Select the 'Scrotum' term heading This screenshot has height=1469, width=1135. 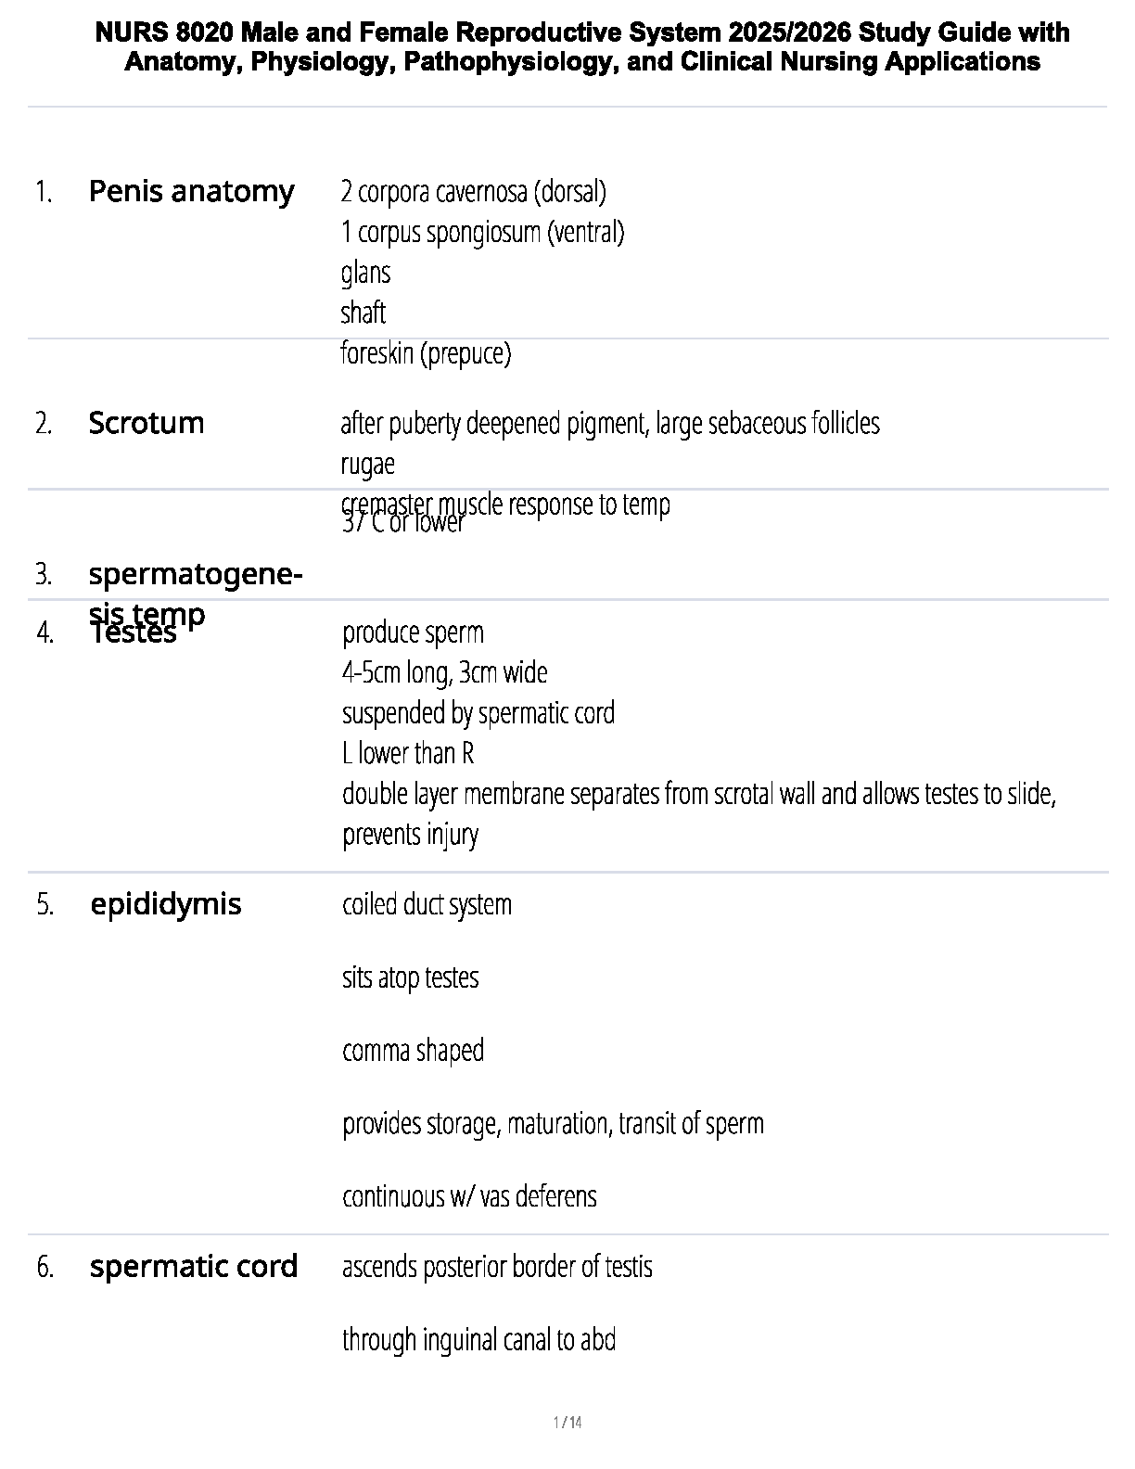[146, 424]
